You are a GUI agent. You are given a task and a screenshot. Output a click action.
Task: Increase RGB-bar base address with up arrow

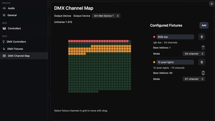[203, 46]
